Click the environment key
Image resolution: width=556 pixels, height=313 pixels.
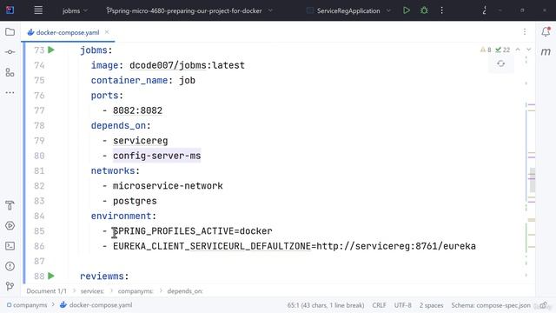coord(121,216)
